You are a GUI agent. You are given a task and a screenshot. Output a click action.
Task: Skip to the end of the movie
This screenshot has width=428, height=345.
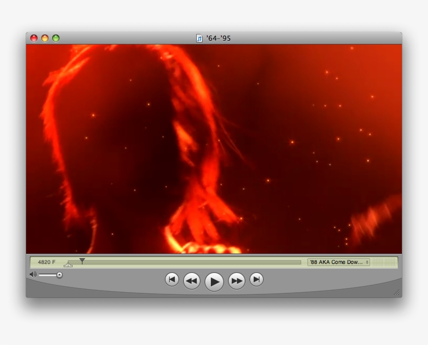tap(256, 279)
